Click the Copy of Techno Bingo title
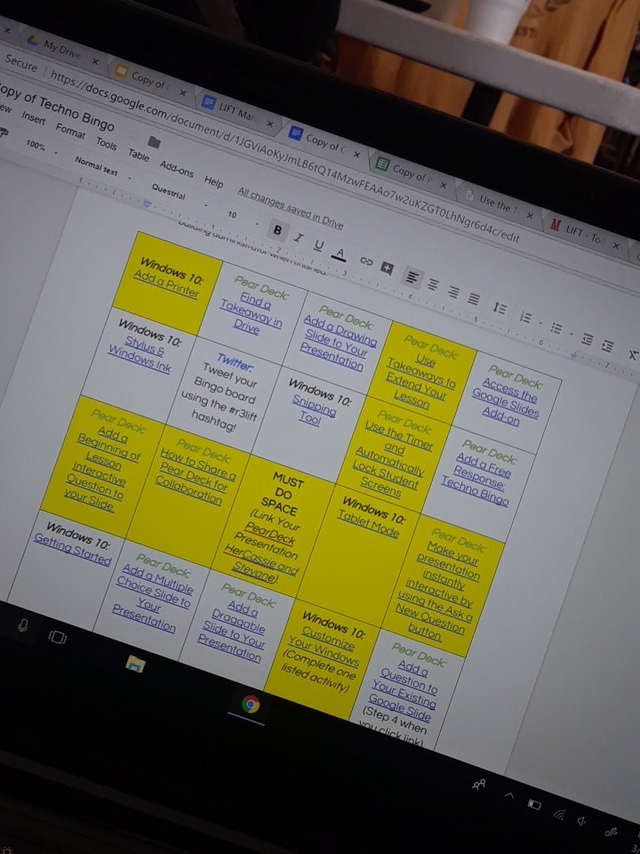 (57, 109)
